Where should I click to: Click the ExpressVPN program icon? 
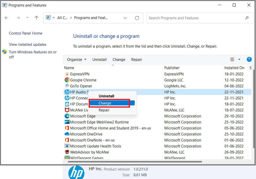(67, 74)
